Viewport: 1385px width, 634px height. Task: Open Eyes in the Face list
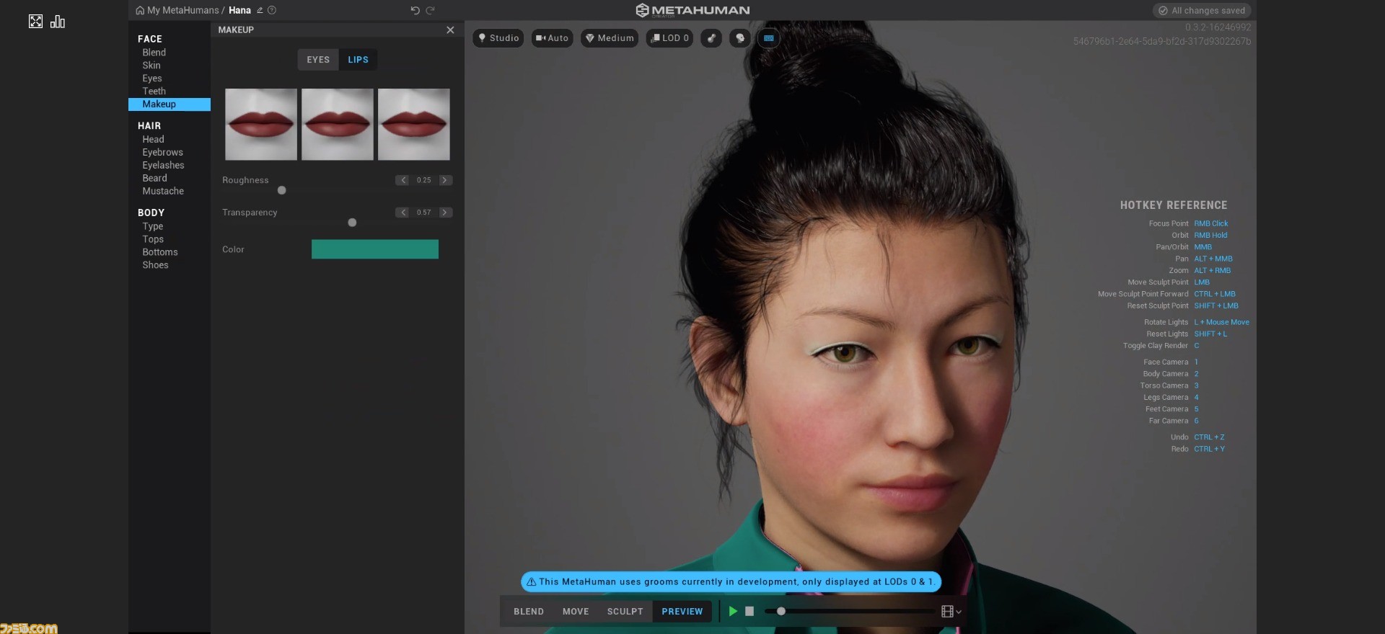click(152, 79)
